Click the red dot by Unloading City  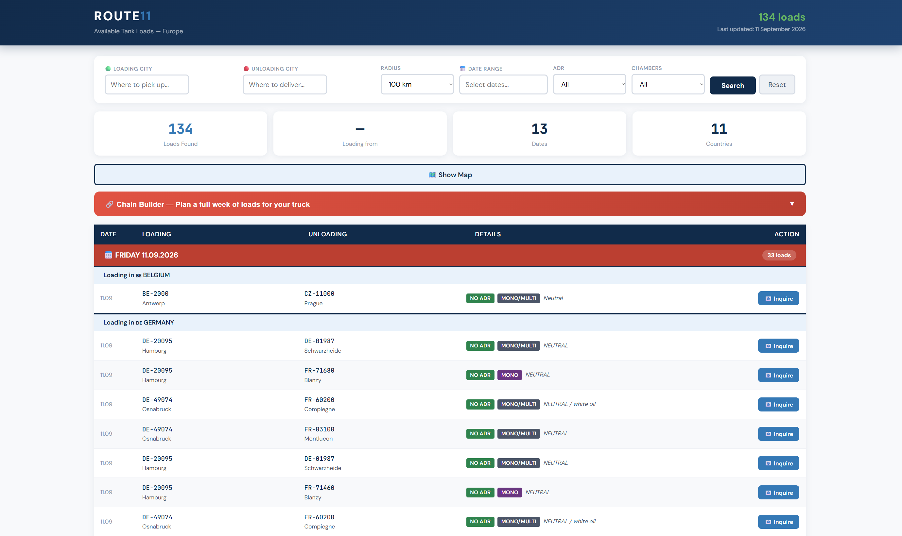[x=246, y=69]
